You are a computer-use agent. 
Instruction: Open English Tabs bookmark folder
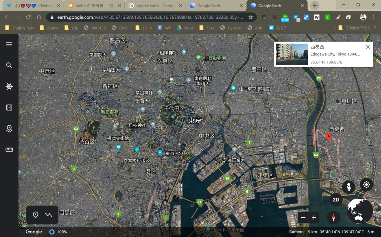coord(19,28)
